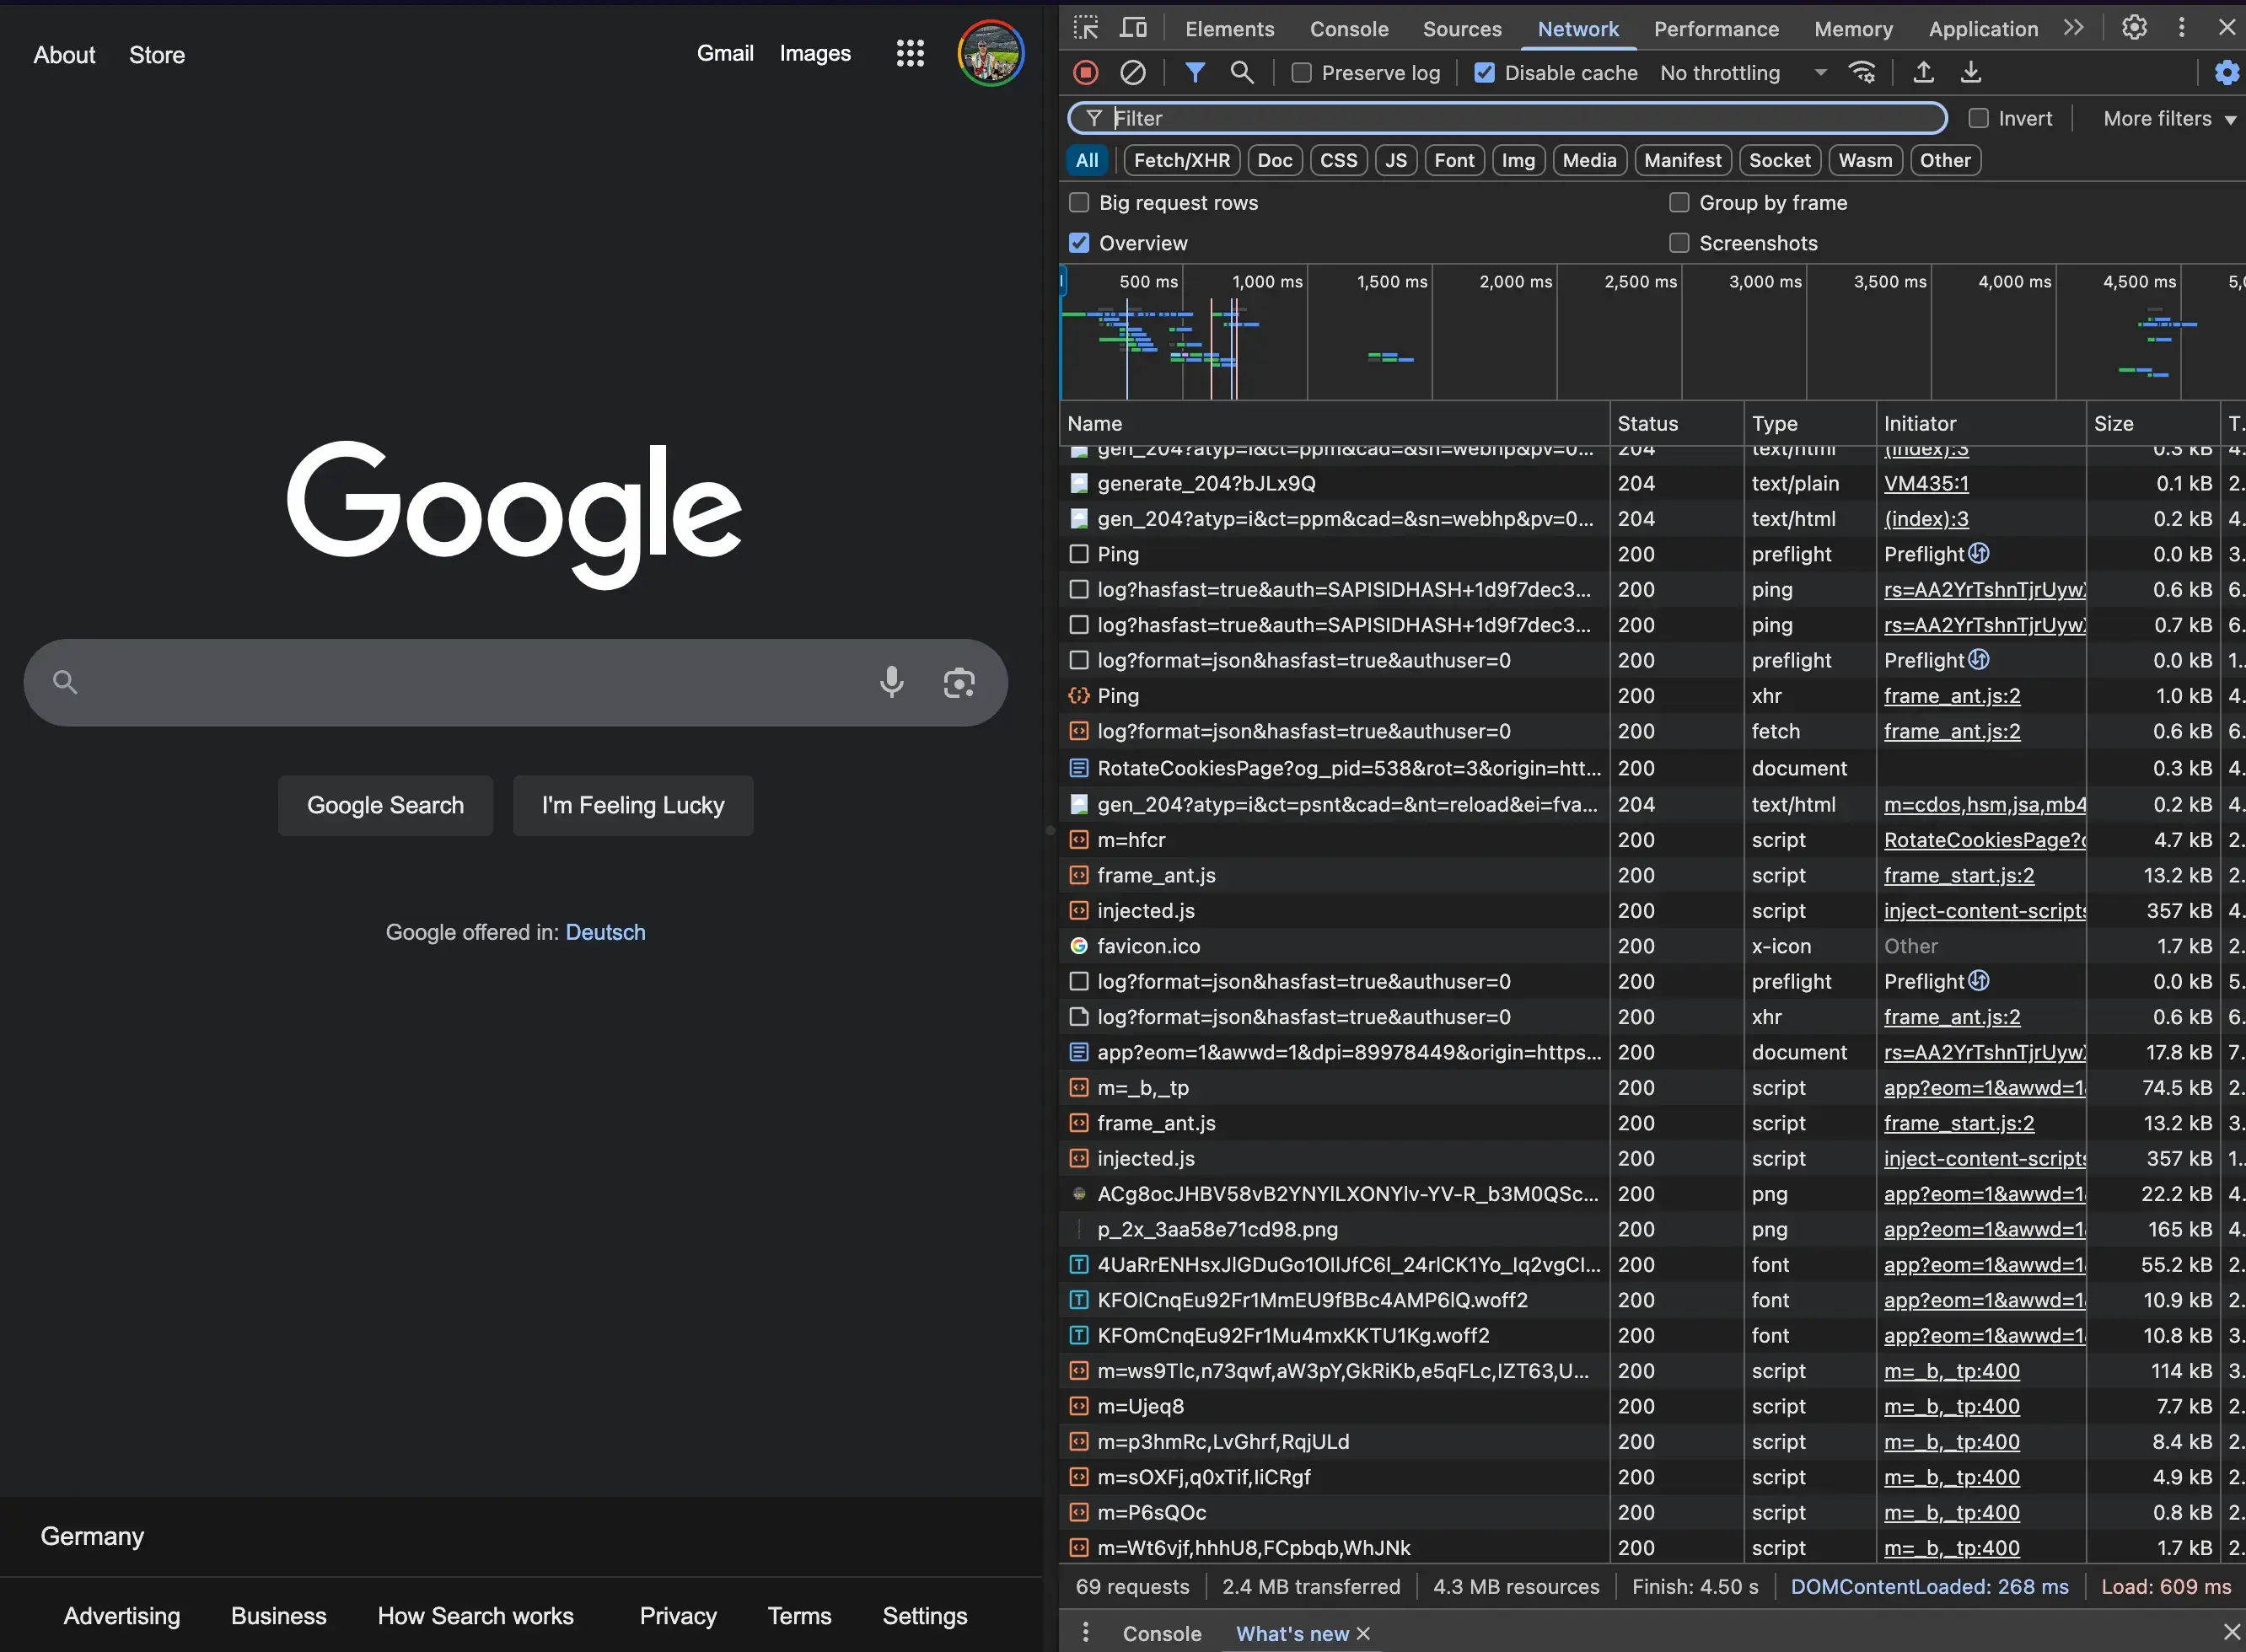Open the Deutsch language link
The width and height of the screenshot is (2246, 1652).
click(605, 932)
